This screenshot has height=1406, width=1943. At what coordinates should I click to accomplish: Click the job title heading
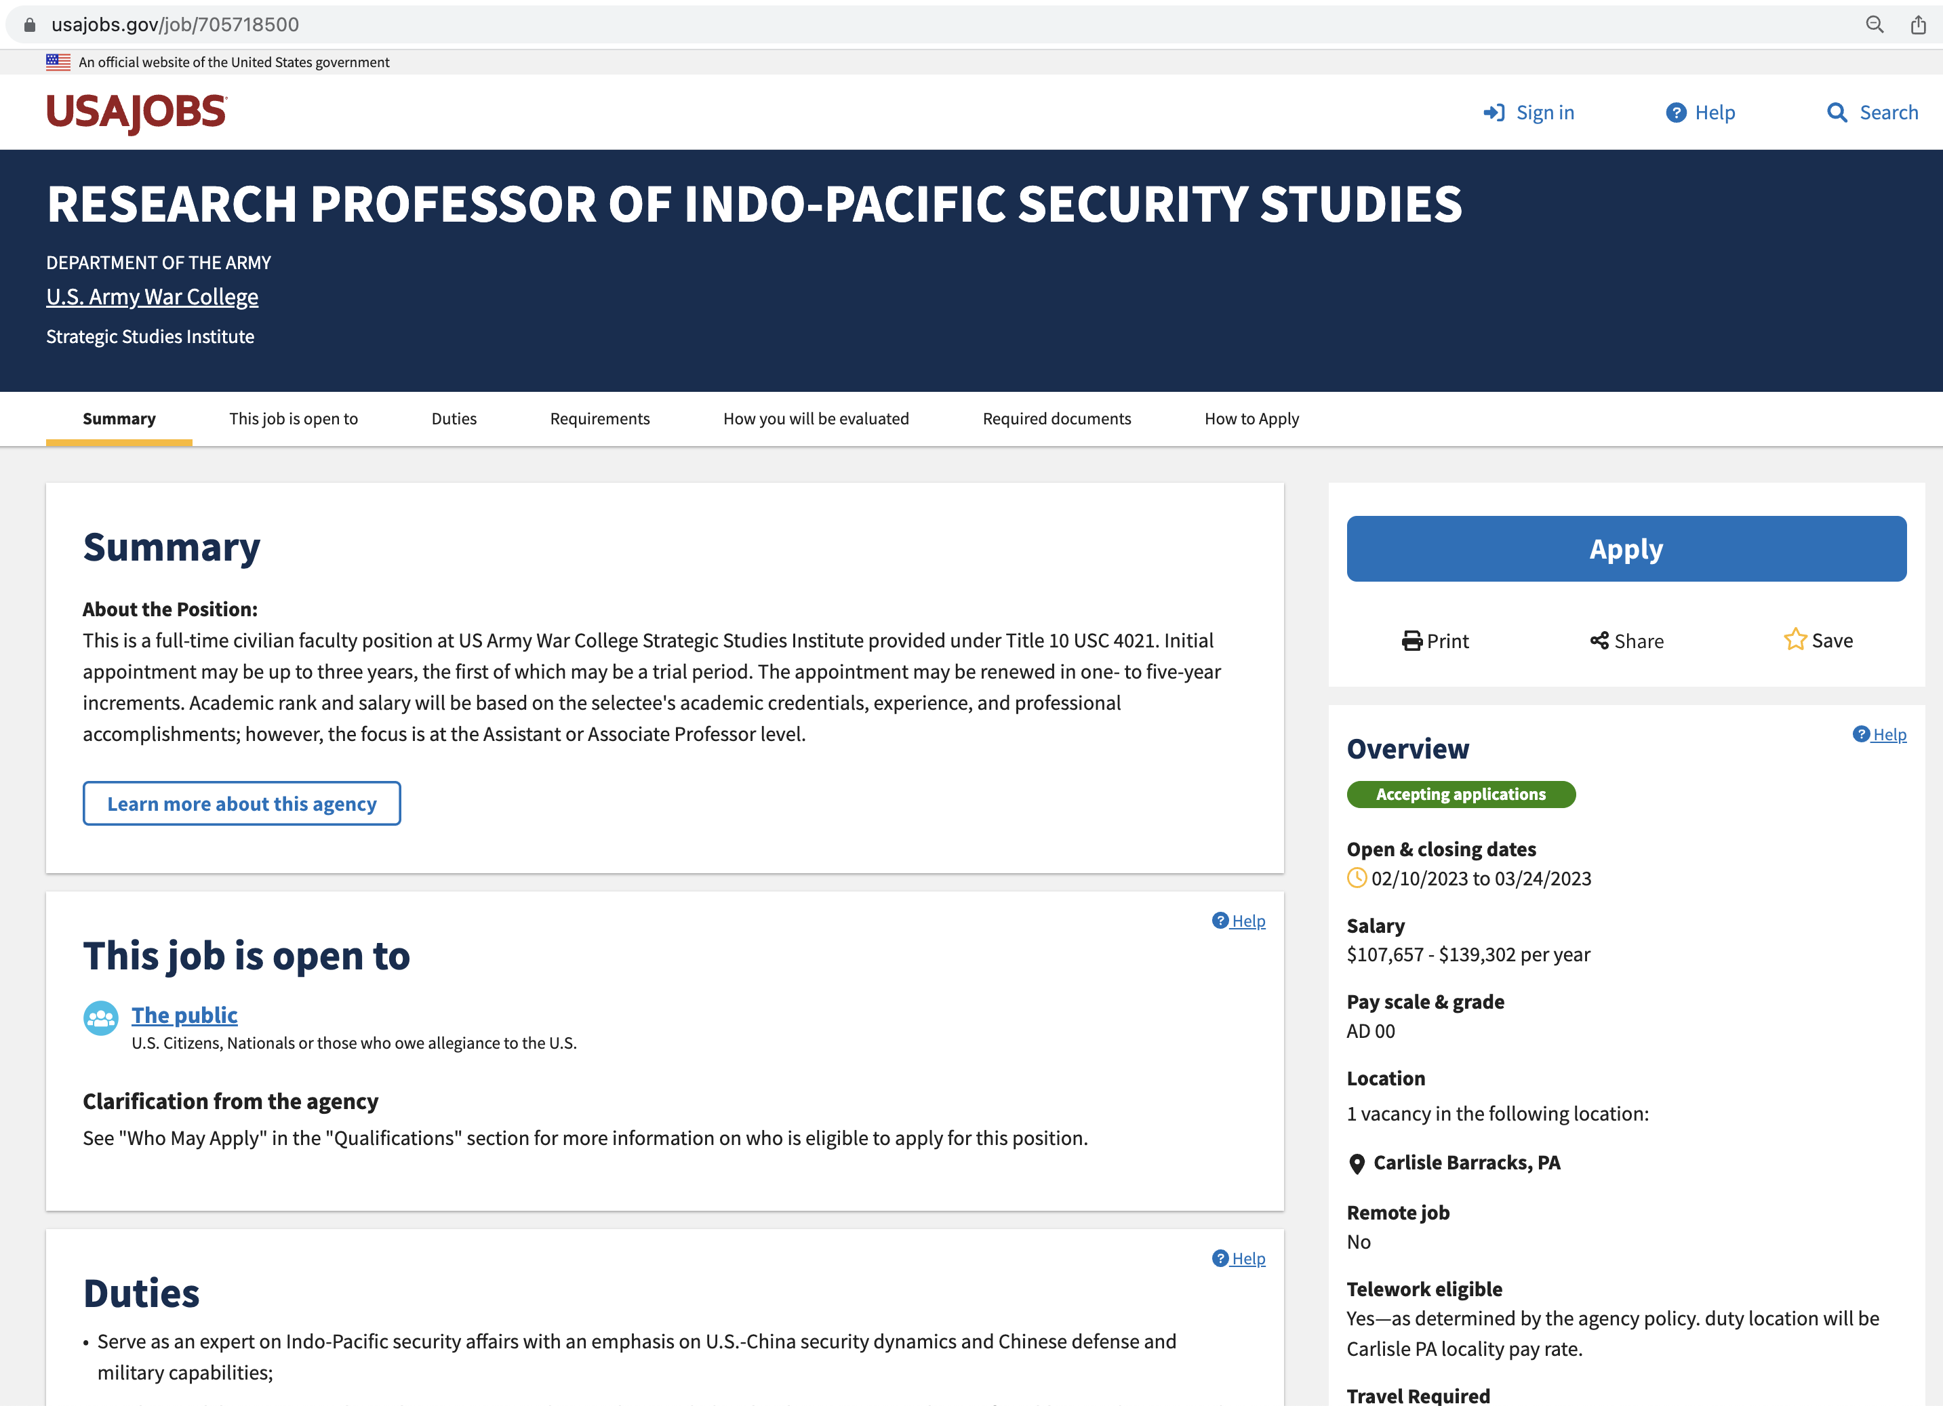point(754,204)
